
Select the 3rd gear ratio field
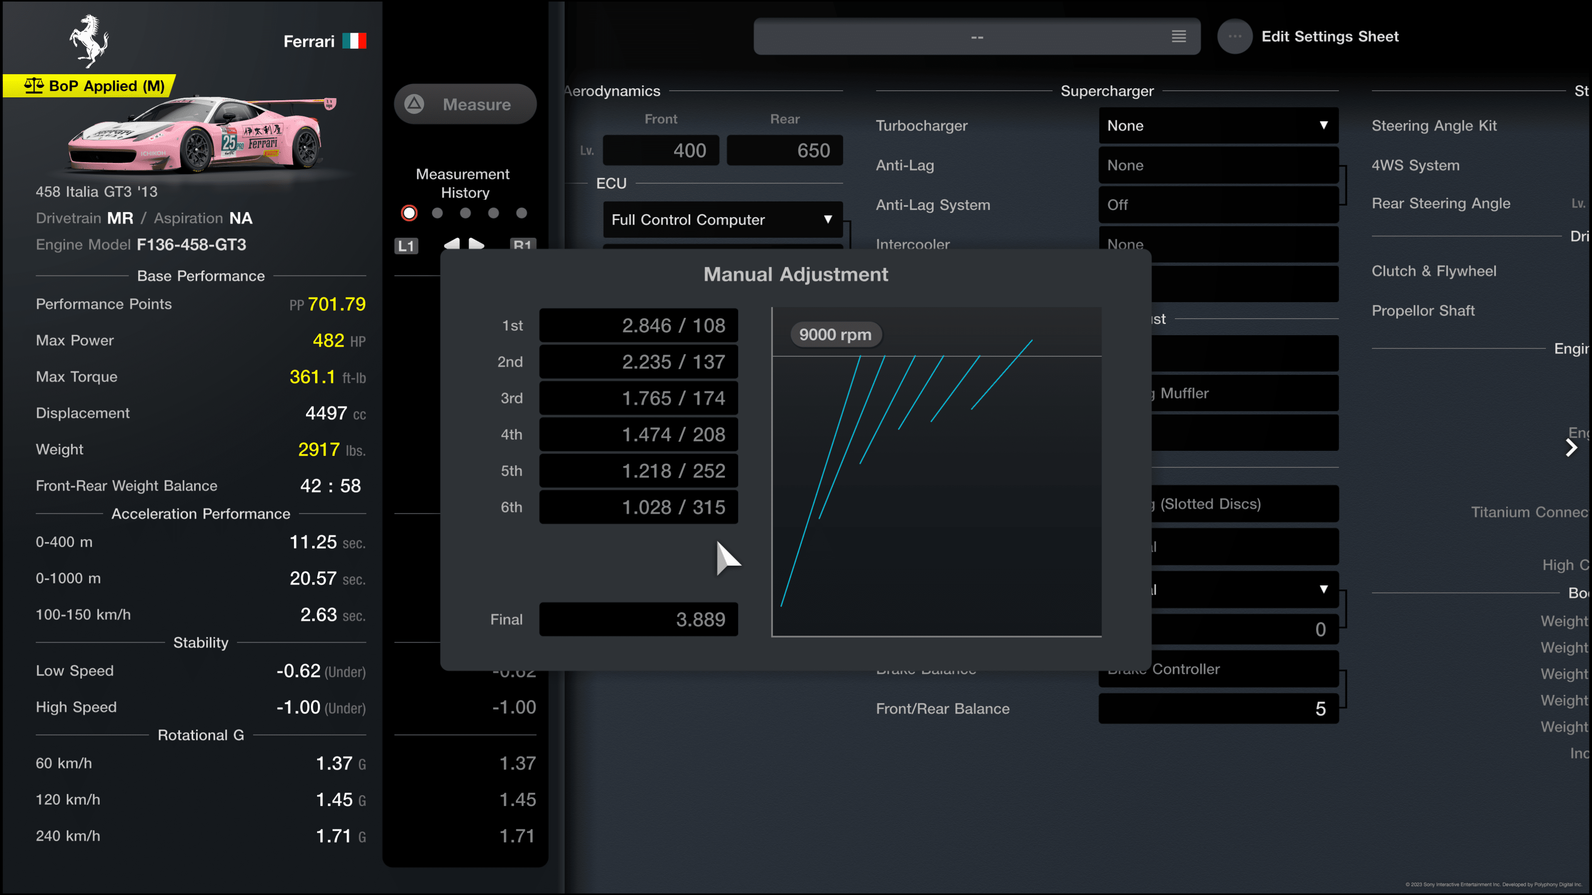[x=638, y=398]
